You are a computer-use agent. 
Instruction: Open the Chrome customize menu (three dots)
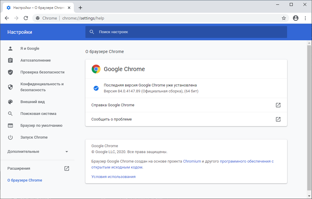click(305, 18)
